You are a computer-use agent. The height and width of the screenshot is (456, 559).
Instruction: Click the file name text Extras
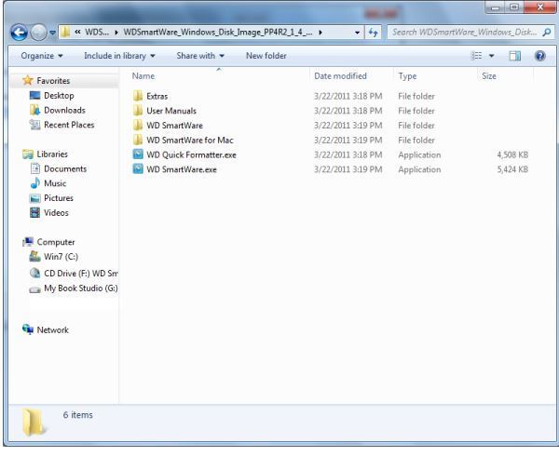[157, 96]
